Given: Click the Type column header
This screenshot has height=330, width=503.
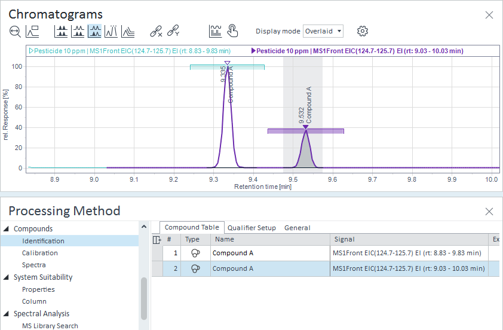Looking at the screenshot, I should (196, 239).
